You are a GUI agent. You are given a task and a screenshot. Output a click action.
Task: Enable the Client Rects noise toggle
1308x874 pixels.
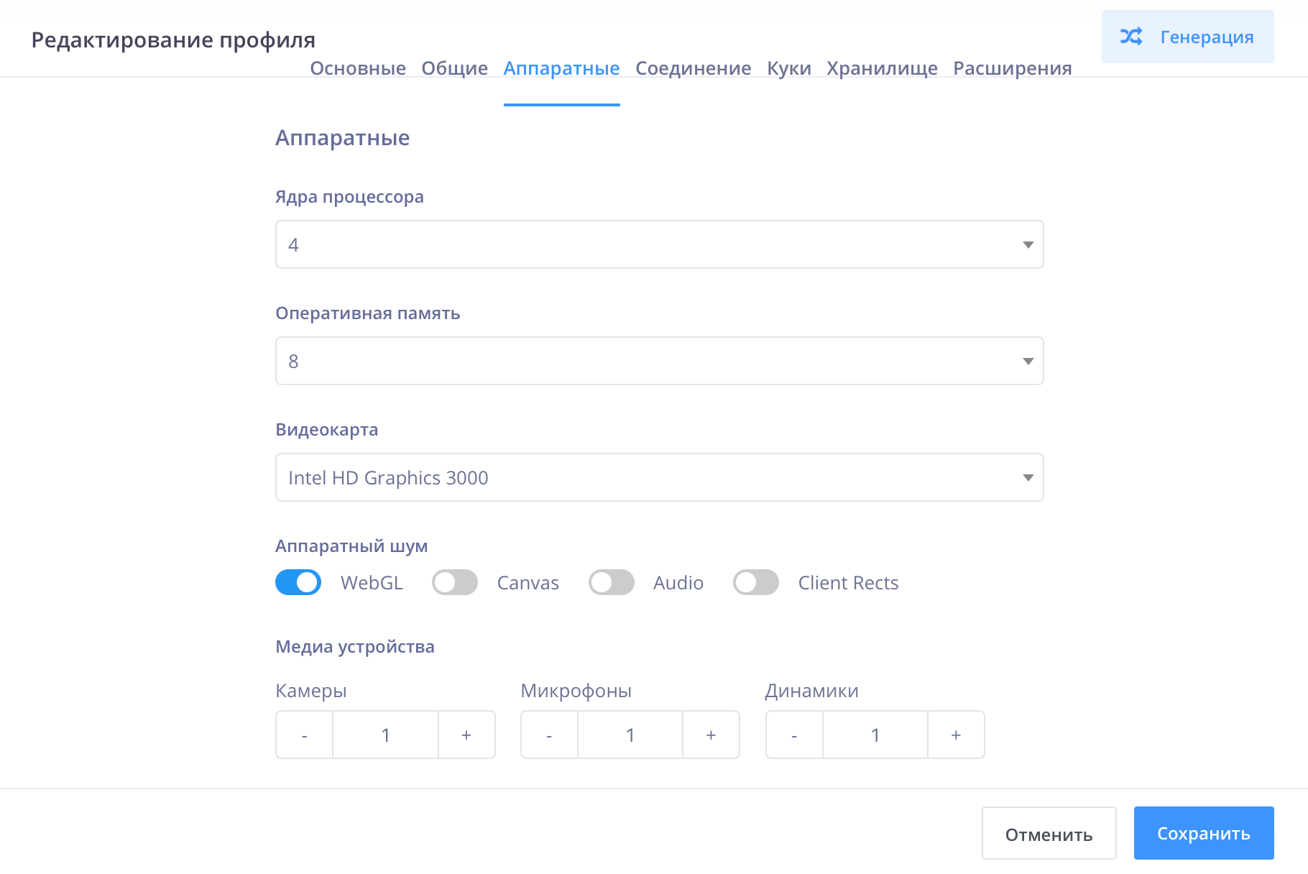pyautogui.click(x=756, y=582)
